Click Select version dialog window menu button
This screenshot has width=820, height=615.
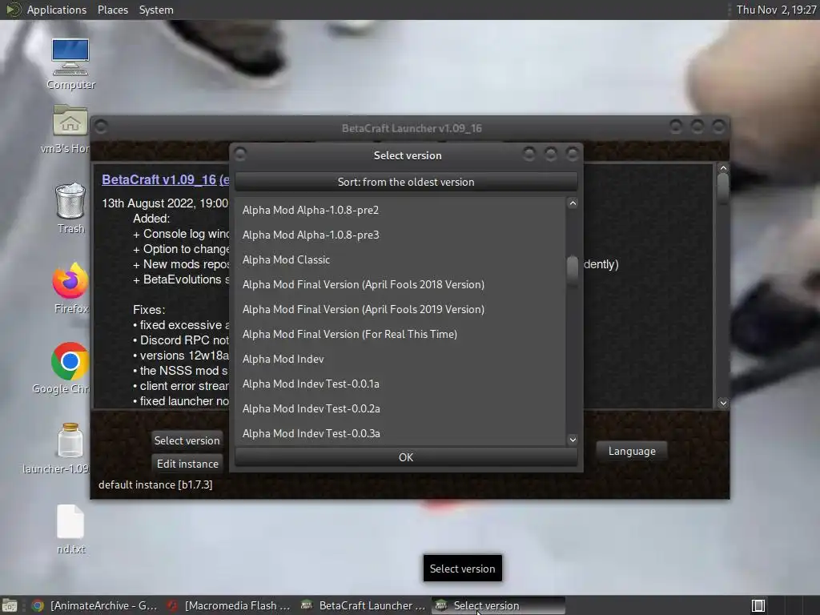240,155
